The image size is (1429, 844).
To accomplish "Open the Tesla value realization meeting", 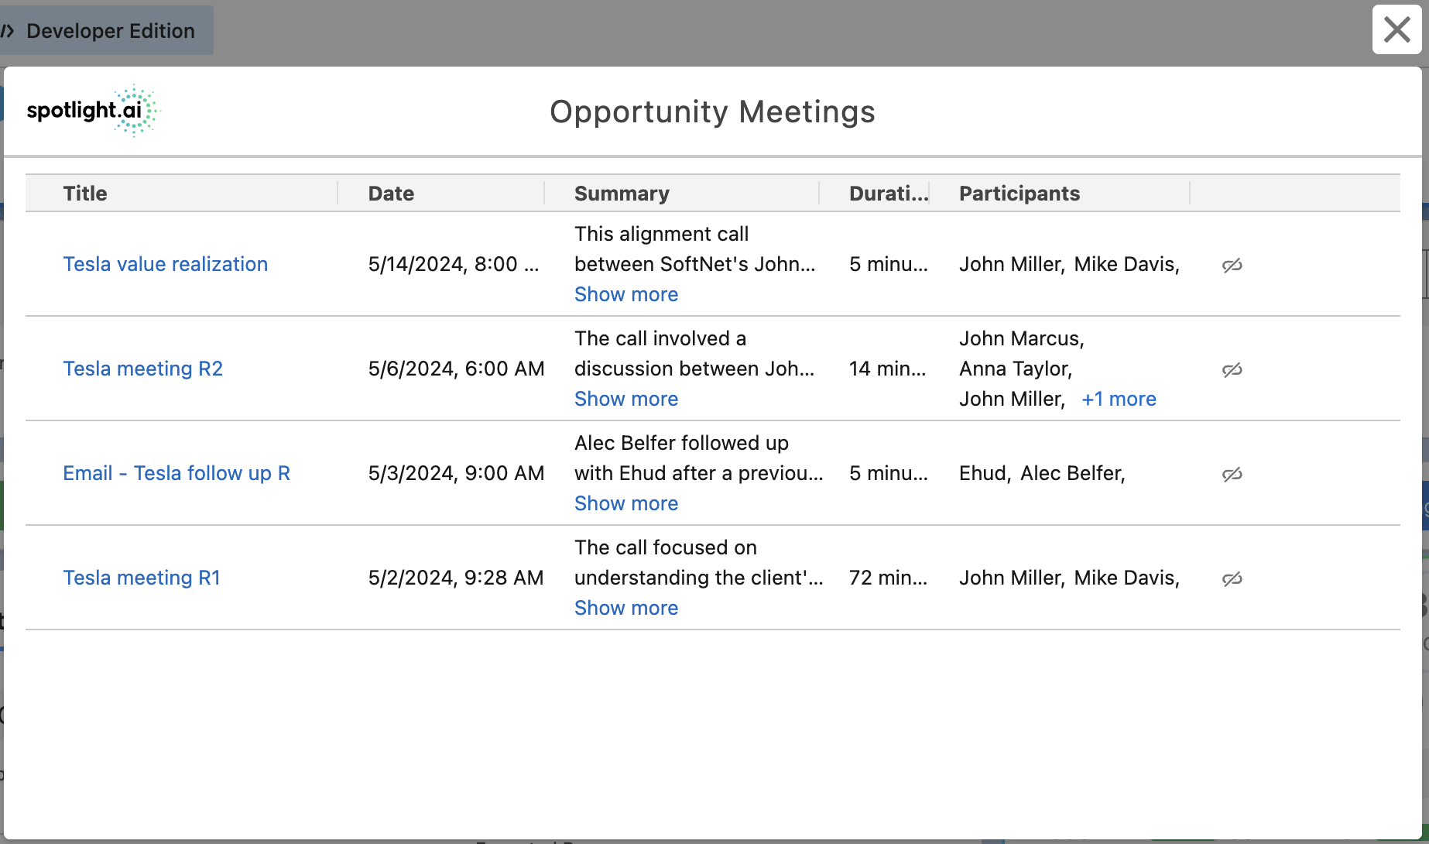I will coord(166,264).
